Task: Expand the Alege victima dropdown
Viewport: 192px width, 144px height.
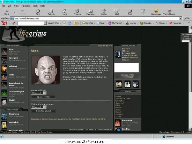Action: (44, 93)
